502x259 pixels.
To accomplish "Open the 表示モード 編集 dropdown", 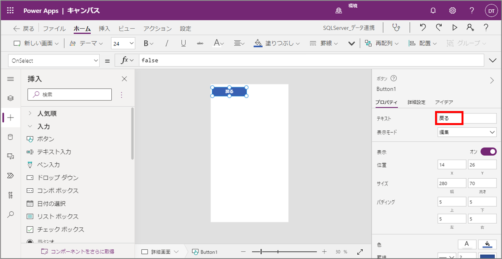I will click(467, 132).
